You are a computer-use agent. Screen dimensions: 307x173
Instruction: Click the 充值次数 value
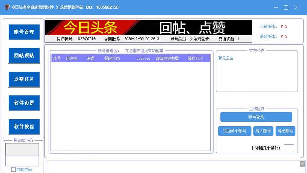239,39
